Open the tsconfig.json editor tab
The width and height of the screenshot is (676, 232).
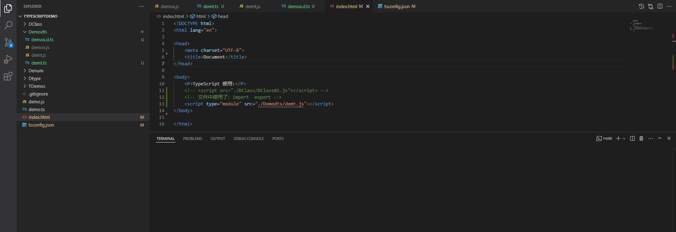tap(397, 6)
